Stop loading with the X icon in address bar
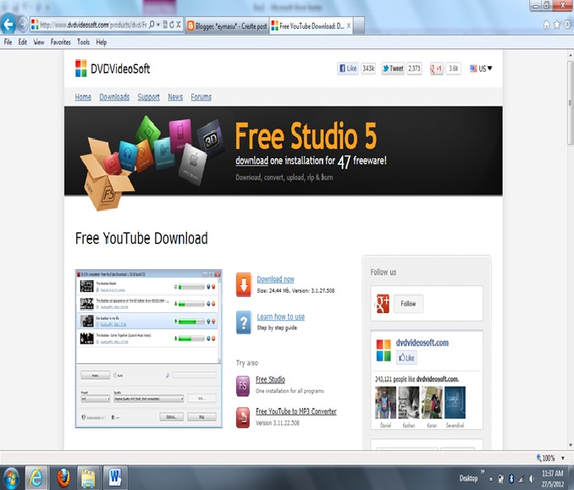 coord(179,25)
